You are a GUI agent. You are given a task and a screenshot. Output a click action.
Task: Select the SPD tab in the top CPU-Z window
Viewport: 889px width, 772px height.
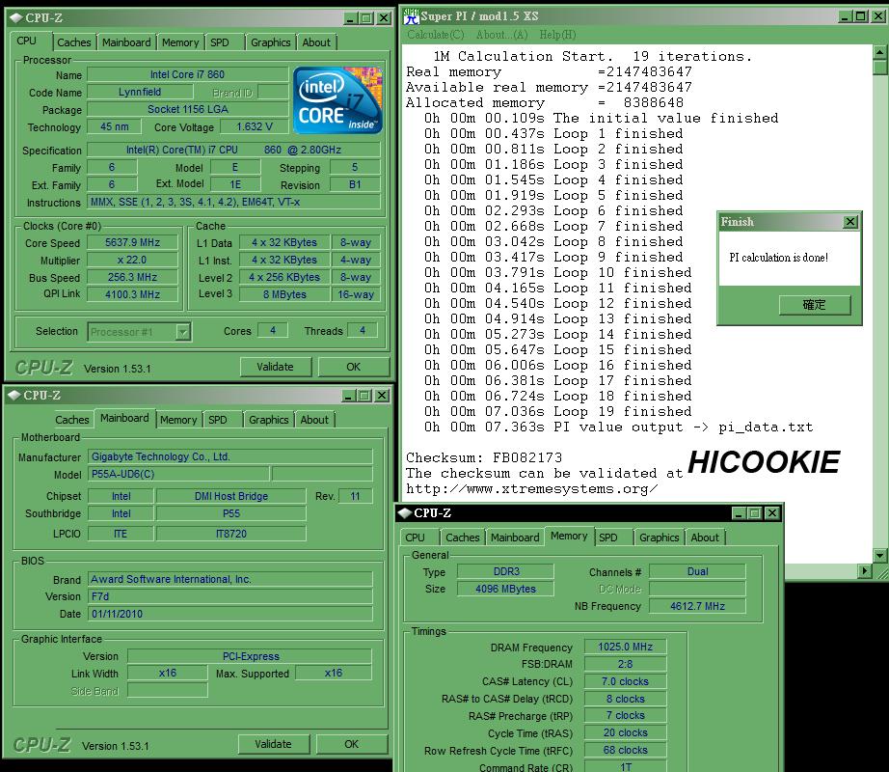click(220, 42)
